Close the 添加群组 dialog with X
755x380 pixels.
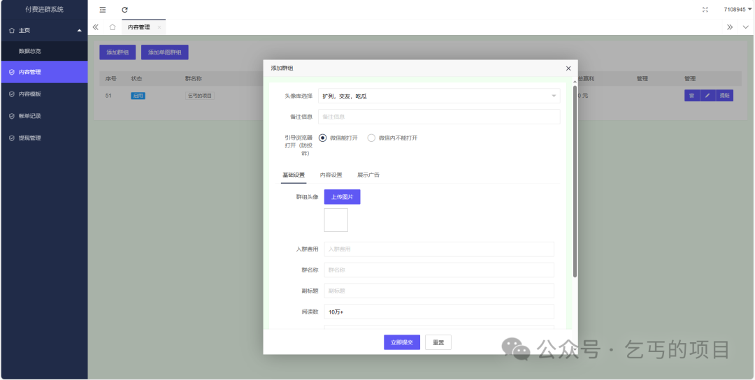click(x=568, y=68)
